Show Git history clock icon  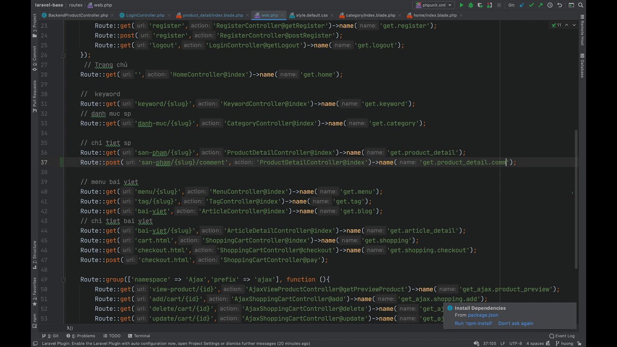pyautogui.click(x=550, y=5)
